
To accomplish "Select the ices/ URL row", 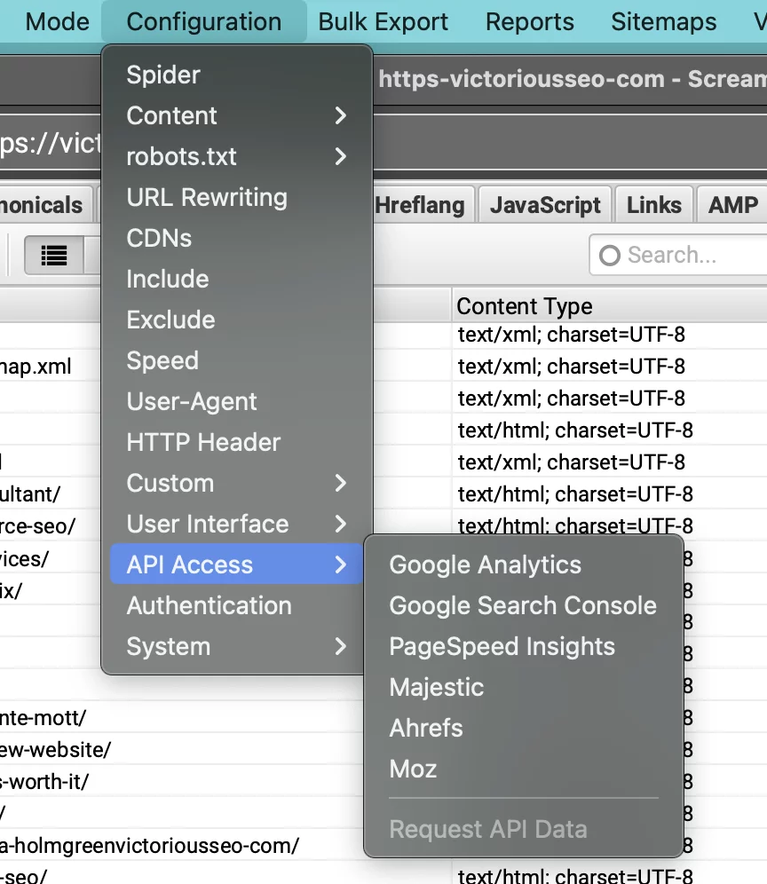I will (x=25, y=558).
